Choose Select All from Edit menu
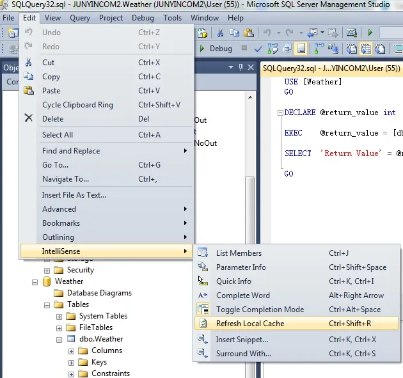403x378 pixels. pos(107,135)
